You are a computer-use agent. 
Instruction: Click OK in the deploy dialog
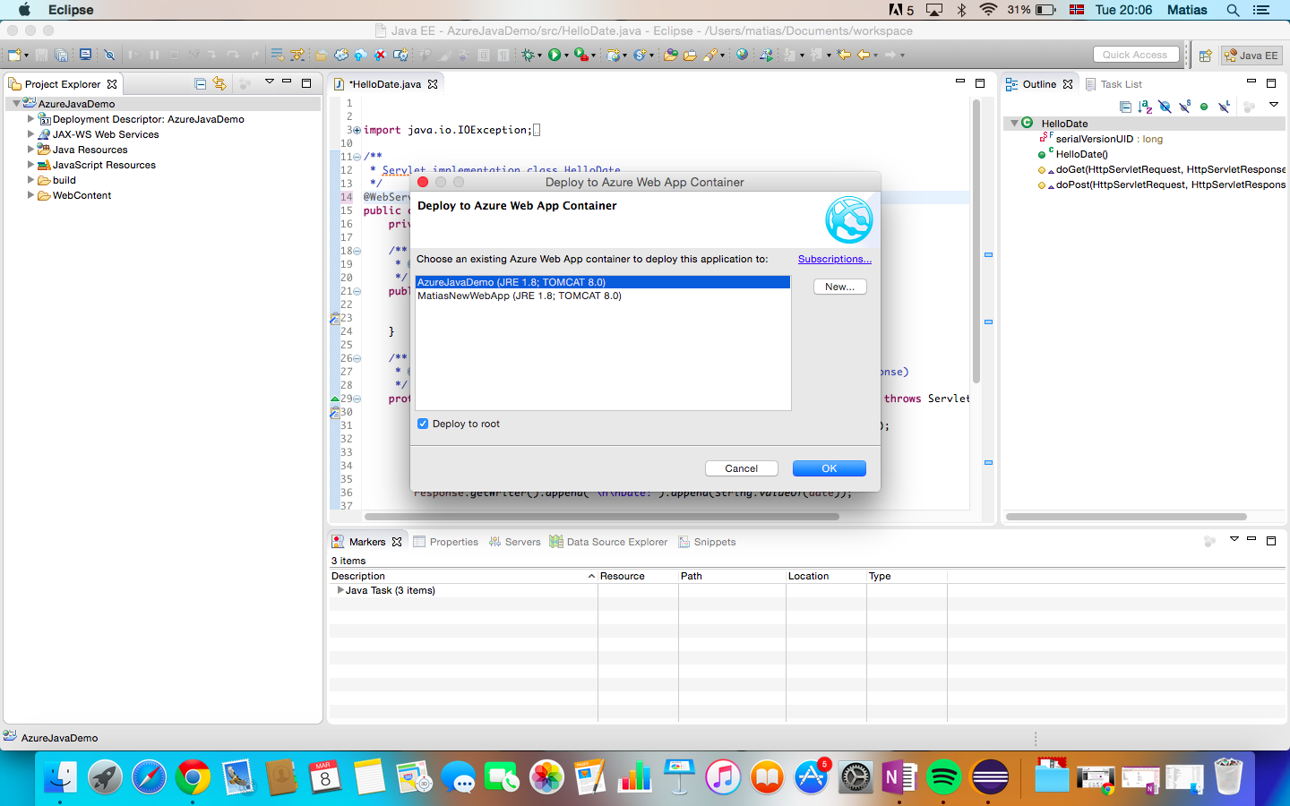pyautogui.click(x=830, y=468)
